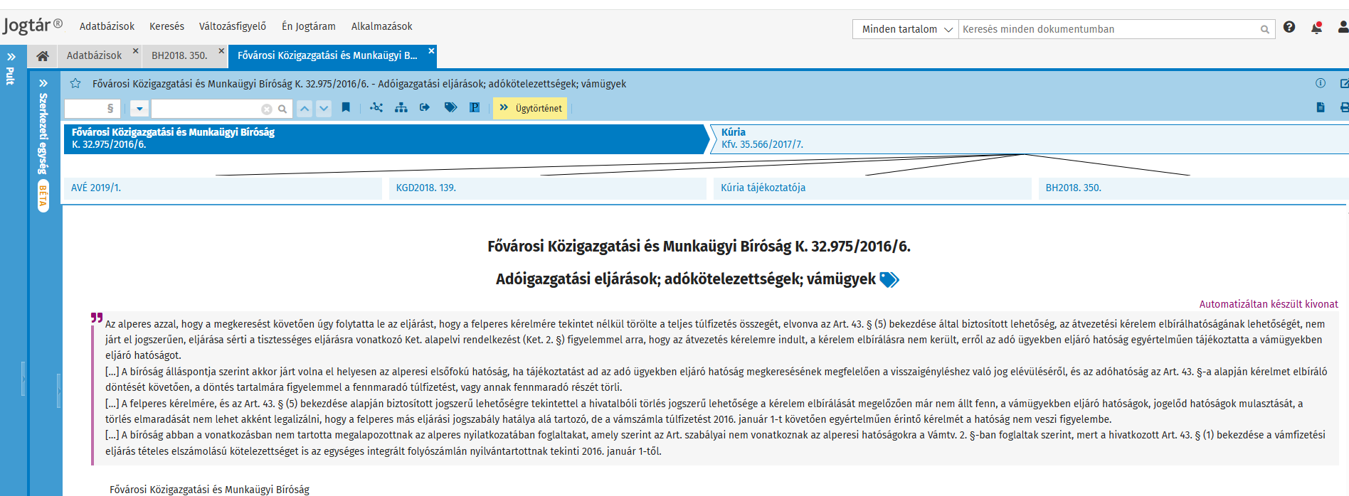Click the document info icon
The image size is (1349, 496).
point(1321,83)
